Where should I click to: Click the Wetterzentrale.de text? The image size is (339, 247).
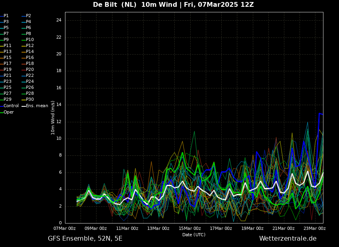288,239
